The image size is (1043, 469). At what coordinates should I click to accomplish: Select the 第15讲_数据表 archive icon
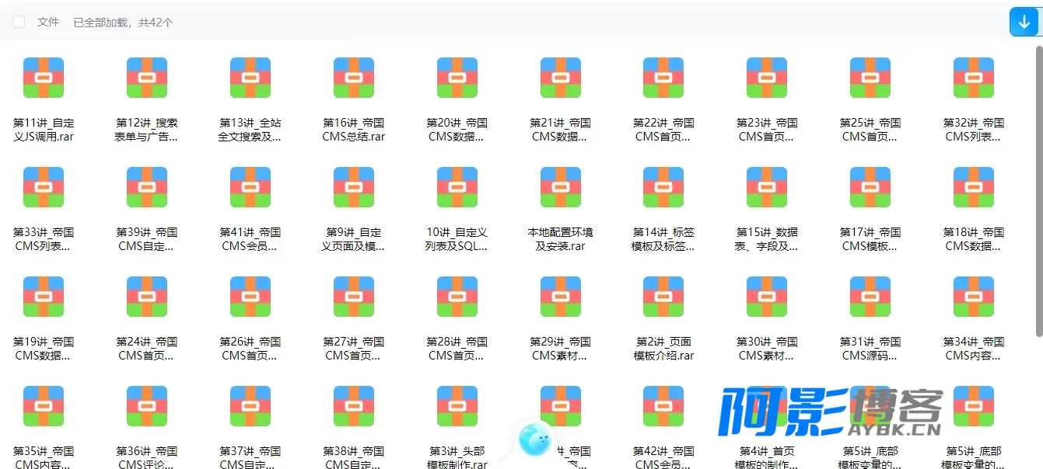pos(767,187)
